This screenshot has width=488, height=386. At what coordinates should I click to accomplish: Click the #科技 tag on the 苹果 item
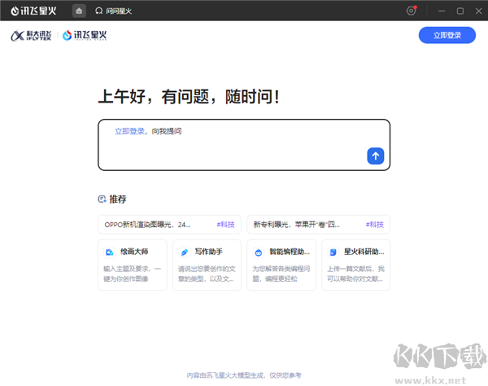click(375, 224)
